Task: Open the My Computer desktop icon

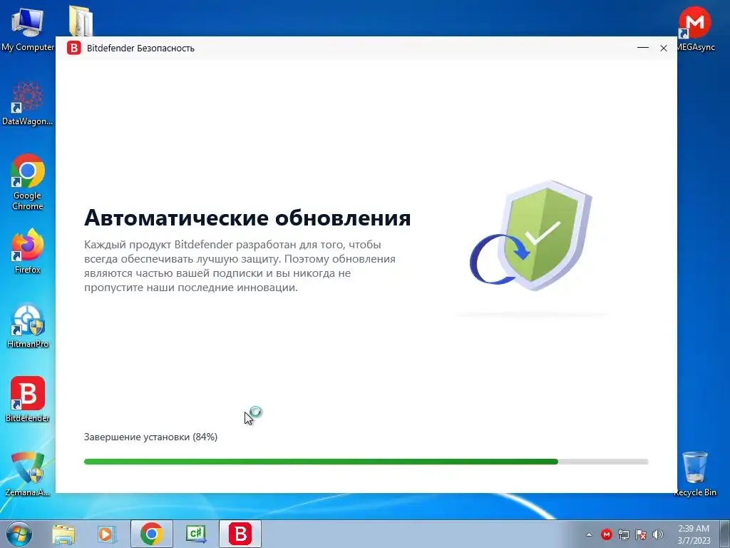Action: [x=27, y=29]
